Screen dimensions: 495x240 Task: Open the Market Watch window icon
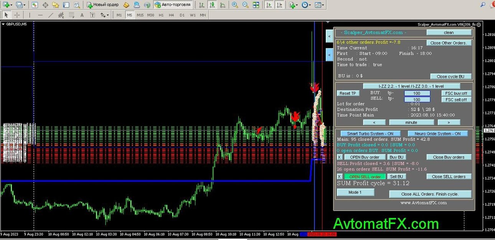click(35, 5)
